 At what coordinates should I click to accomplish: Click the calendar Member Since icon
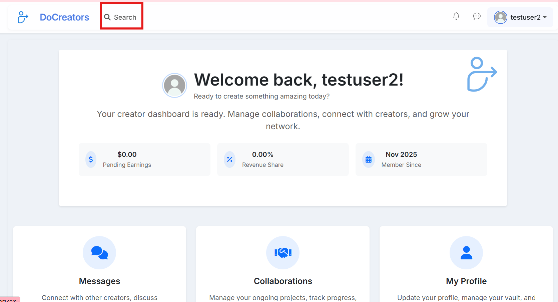(x=368, y=159)
